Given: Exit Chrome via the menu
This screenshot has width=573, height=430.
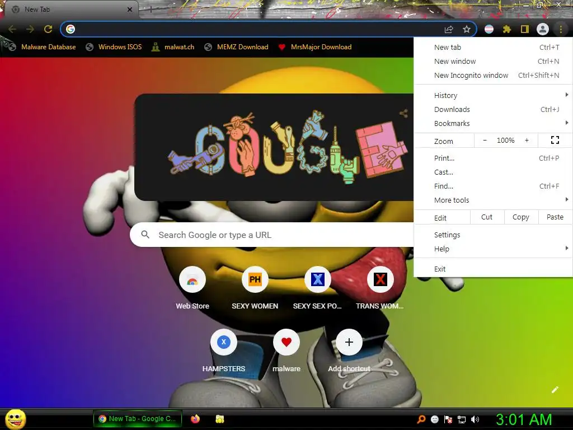Looking at the screenshot, I should click(493, 269).
